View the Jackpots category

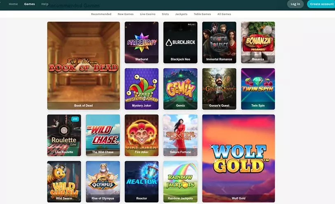point(181,14)
